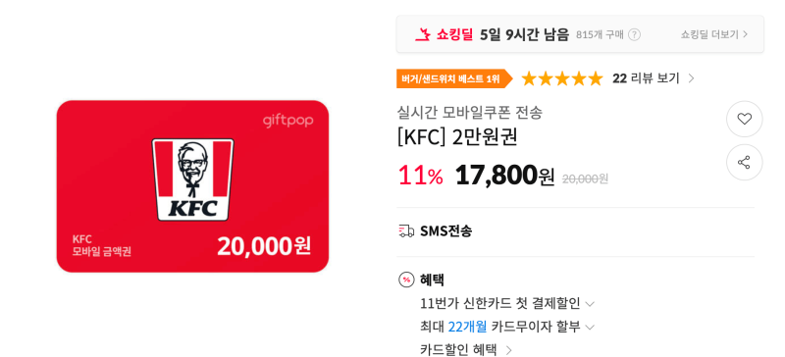785x357 pixels.
Task: Click the percent 혜택 icon
Action: point(406,280)
